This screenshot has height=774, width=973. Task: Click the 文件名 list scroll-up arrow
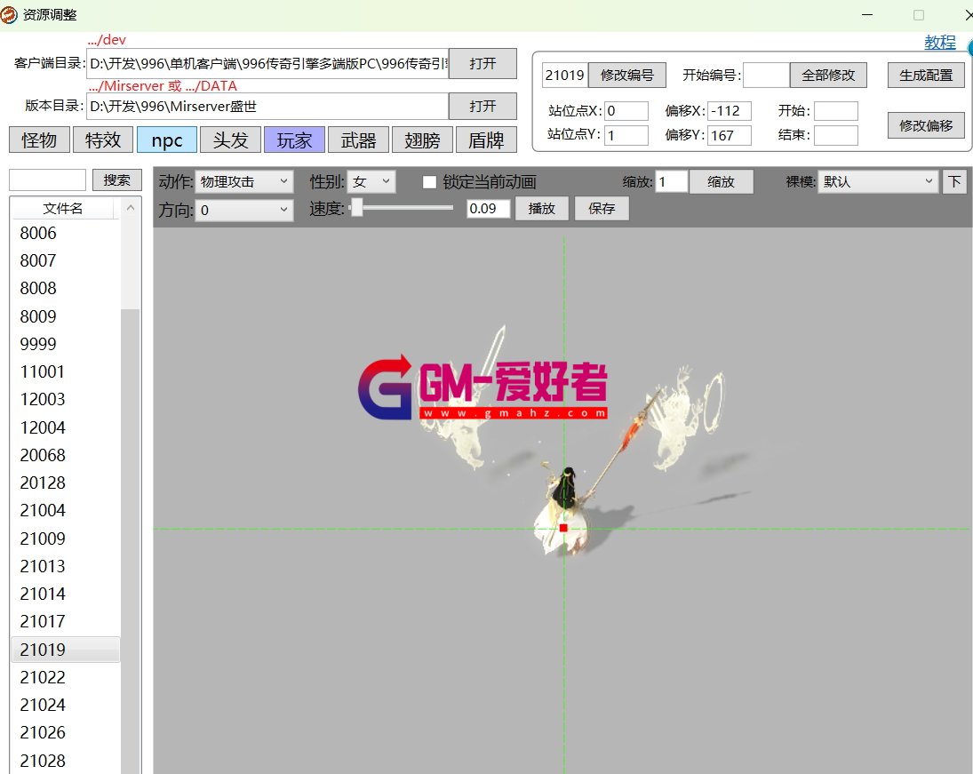[131, 208]
